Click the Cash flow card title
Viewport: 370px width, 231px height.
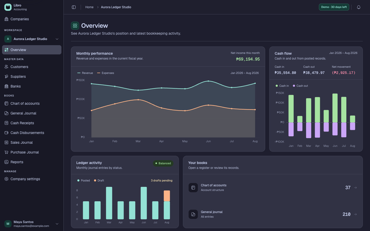pos(283,53)
